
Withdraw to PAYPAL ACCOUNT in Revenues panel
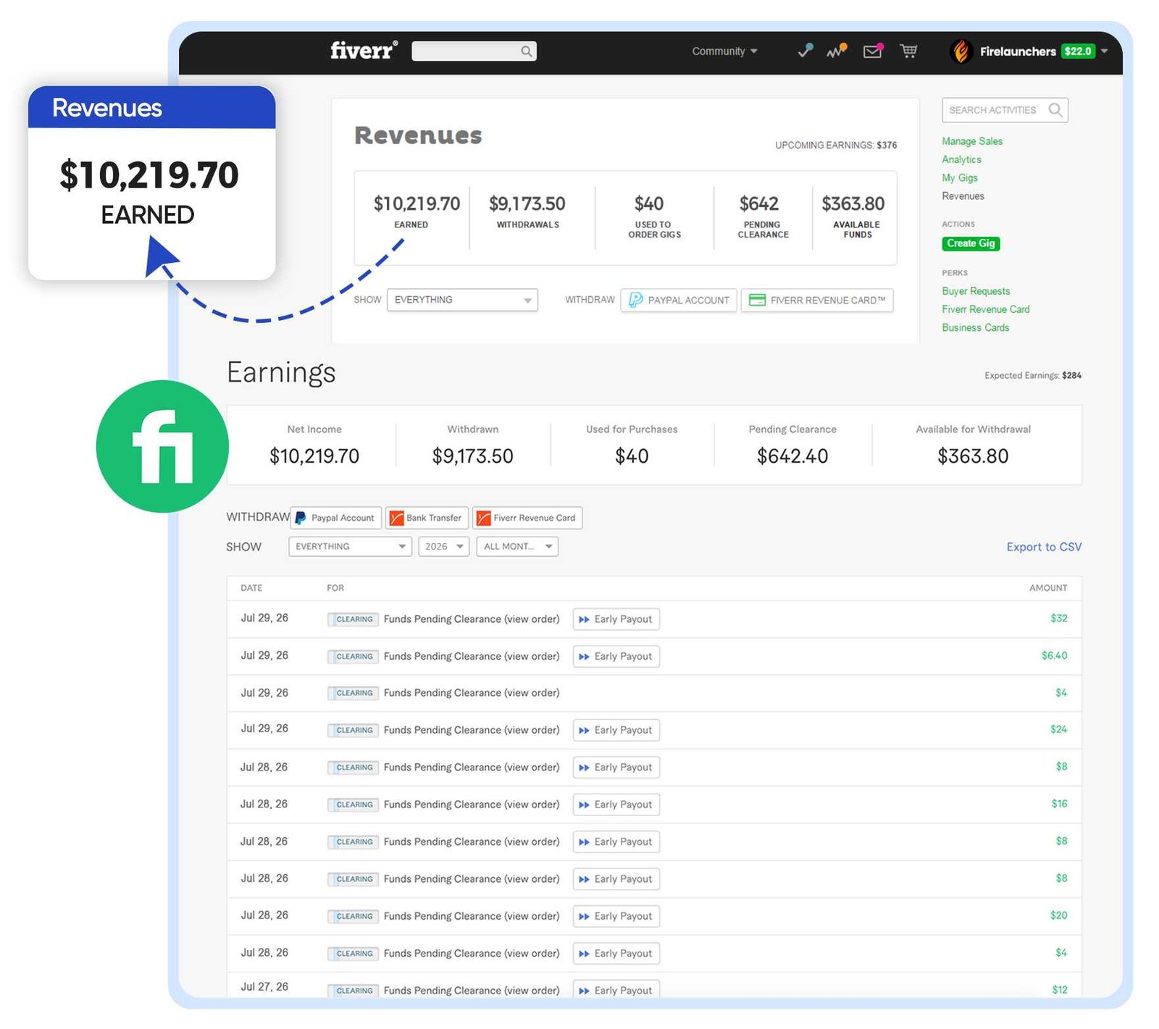pyautogui.click(x=679, y=301)
